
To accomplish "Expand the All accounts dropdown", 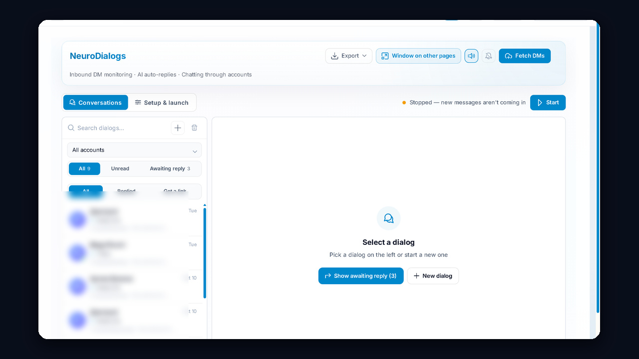I will [x=134, y=150].
